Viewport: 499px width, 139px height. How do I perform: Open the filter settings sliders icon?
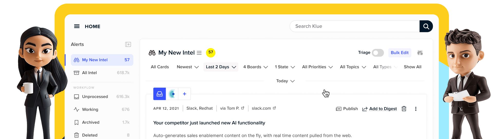click(420, 53)
